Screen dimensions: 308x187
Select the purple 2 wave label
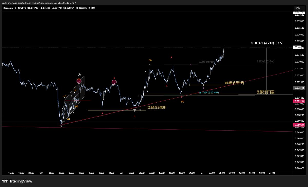[204, 88]
